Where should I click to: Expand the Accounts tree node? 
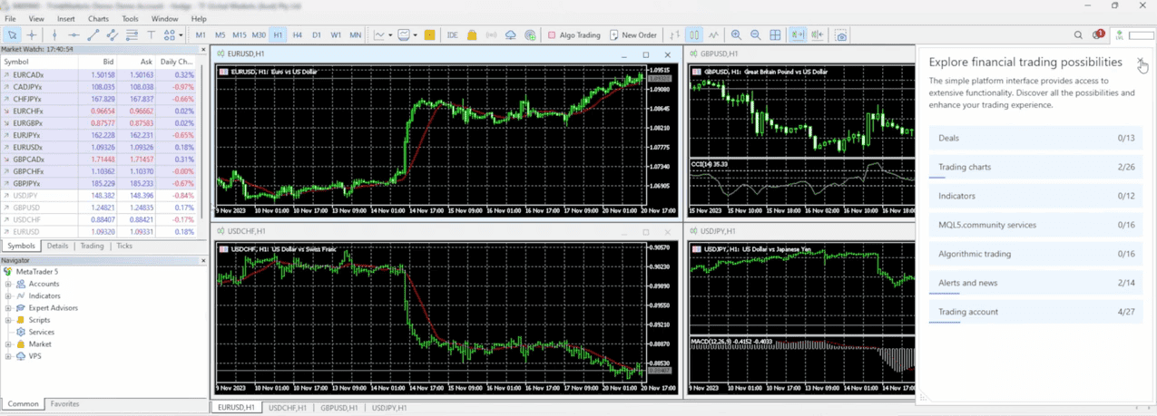tap(8, 284)
